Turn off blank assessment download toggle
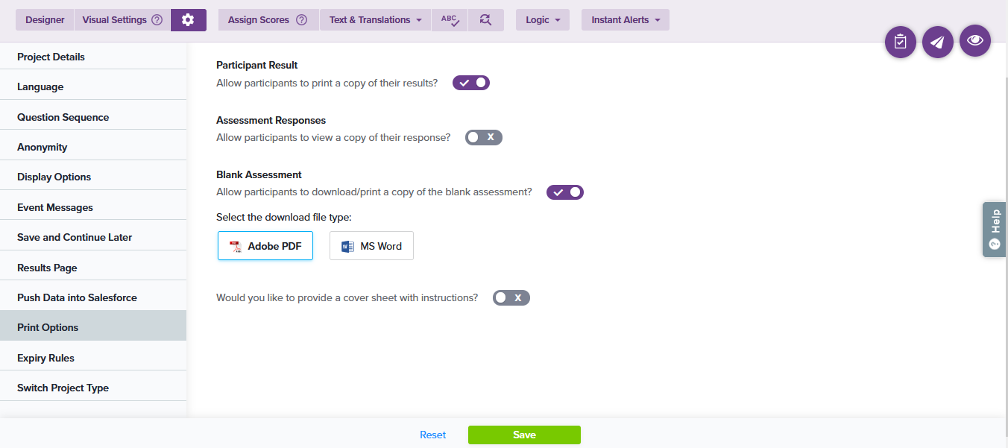This screenshot has width=1008, height=448. click(x=565, y=192)
